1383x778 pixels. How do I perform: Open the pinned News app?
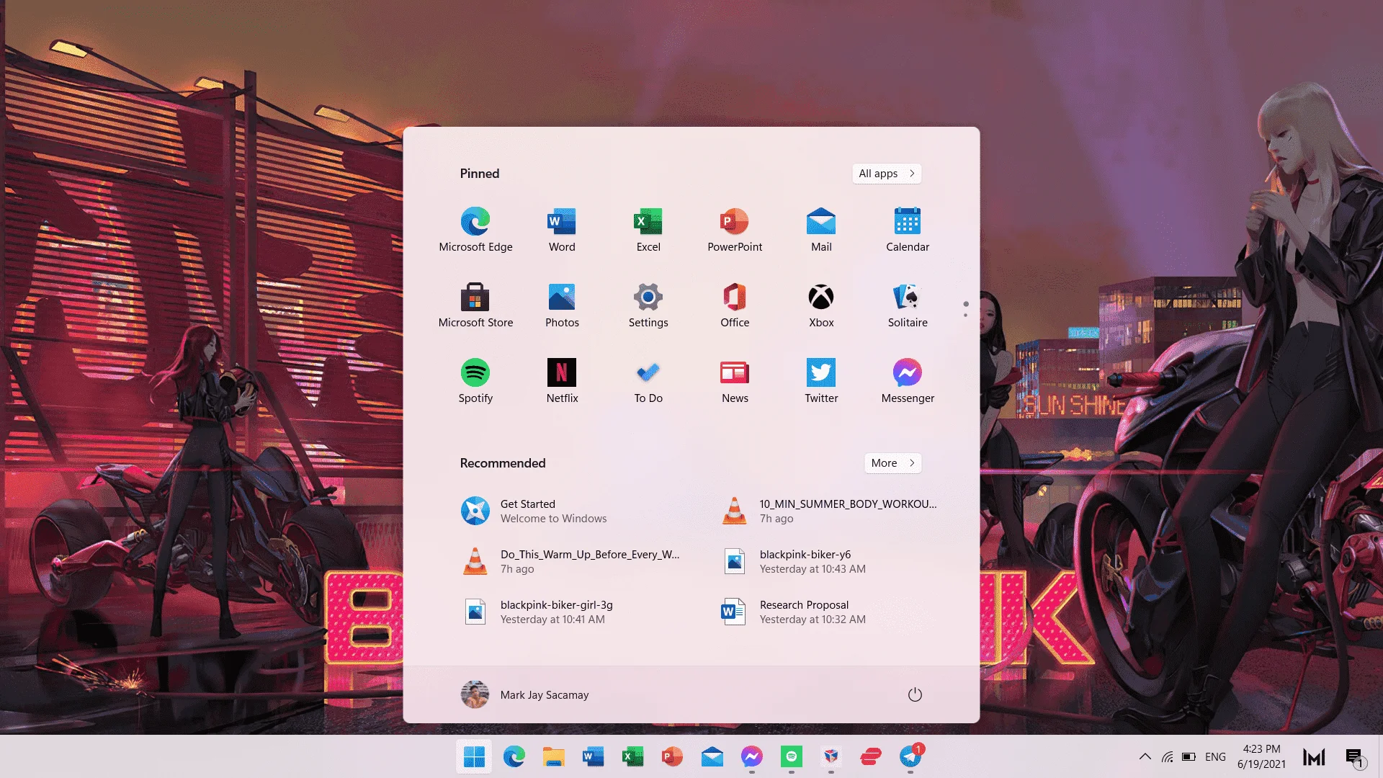coord(735,381)
